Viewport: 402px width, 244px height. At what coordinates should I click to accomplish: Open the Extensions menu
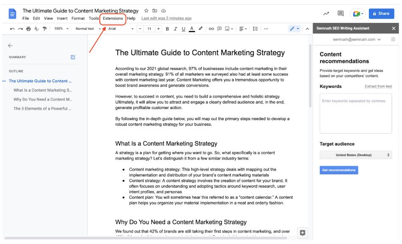113,18
